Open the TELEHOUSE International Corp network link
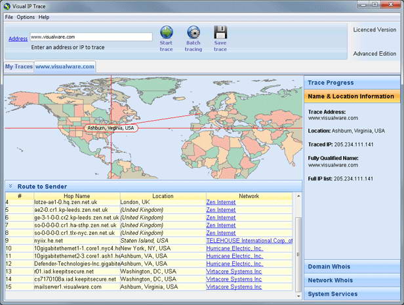404x305 pixels. pyautogui.click(x=249, y=241)
